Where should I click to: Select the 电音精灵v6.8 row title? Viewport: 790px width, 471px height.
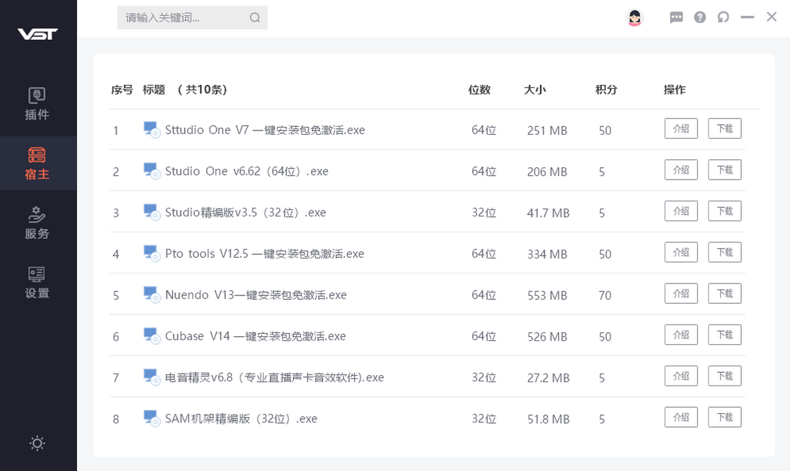274,378
